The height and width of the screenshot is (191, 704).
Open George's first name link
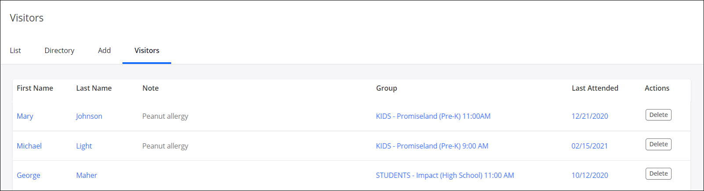click(x=29, y=175)
